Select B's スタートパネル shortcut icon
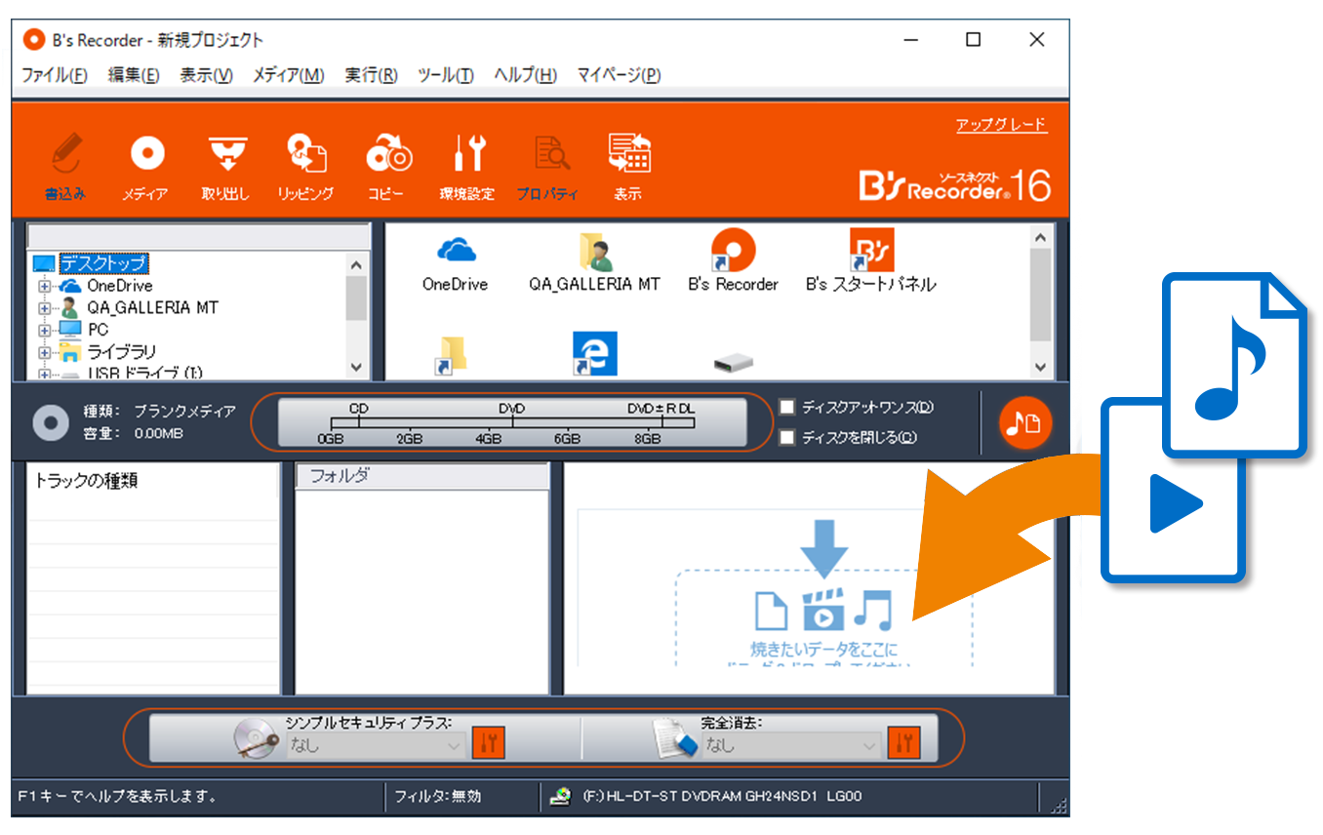 coord(871,251)
